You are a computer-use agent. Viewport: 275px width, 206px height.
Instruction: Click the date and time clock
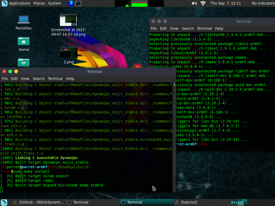click(x=225, y=3)
